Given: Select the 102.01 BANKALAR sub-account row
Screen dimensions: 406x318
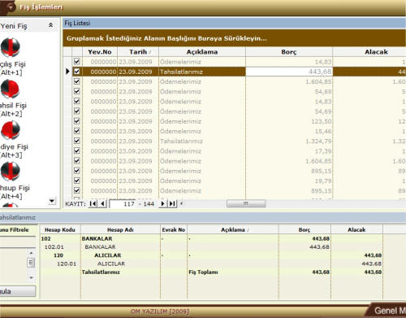Looking at the screenshot, I should coord(211,247).
